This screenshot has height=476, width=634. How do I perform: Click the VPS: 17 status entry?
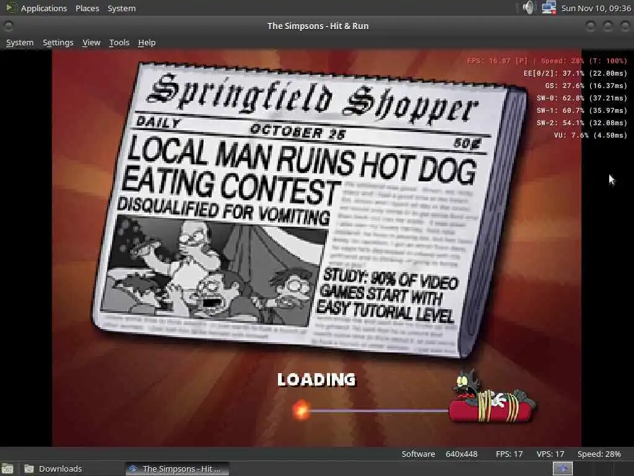point(550,454)
